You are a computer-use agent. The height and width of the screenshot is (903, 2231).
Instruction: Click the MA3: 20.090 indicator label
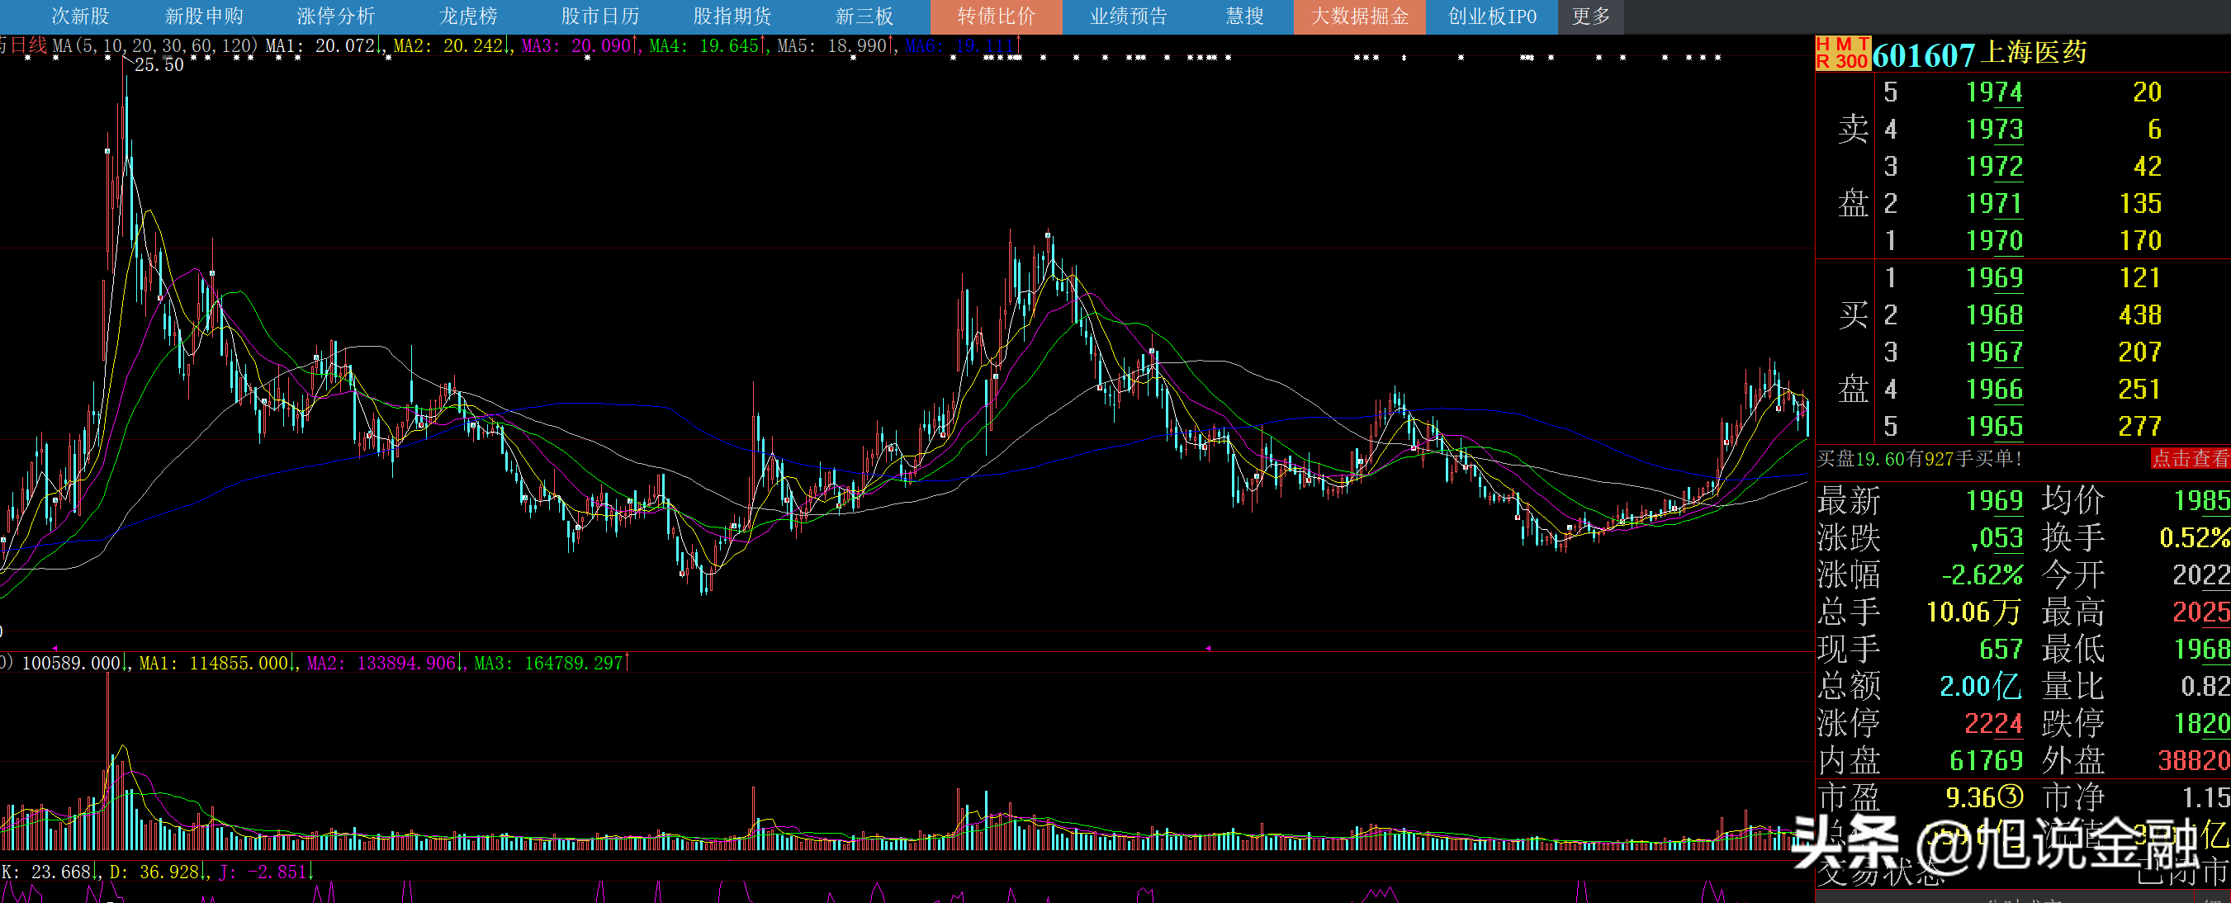(x=577, y=45)
